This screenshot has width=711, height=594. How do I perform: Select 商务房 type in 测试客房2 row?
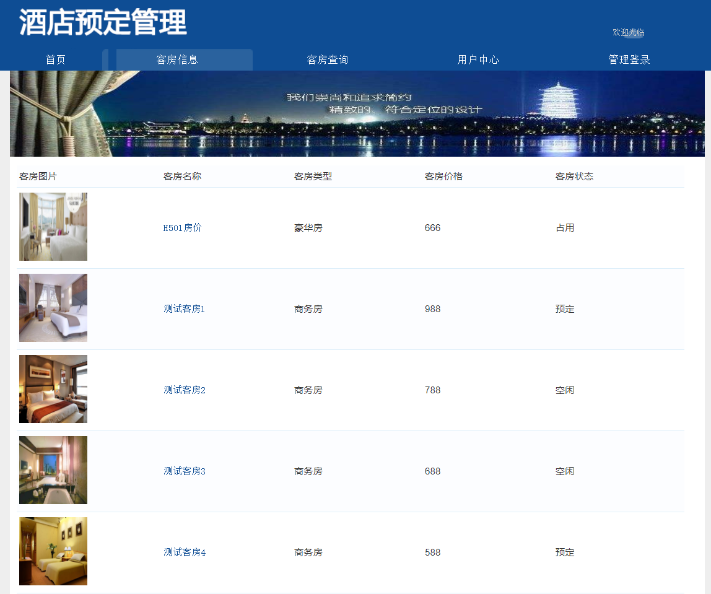click(308, 390)
